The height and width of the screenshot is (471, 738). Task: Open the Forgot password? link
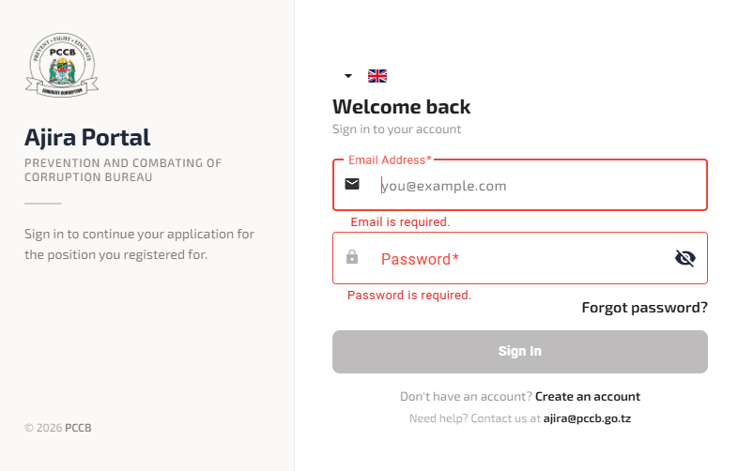pyautogui.click(x=644, y=308)
